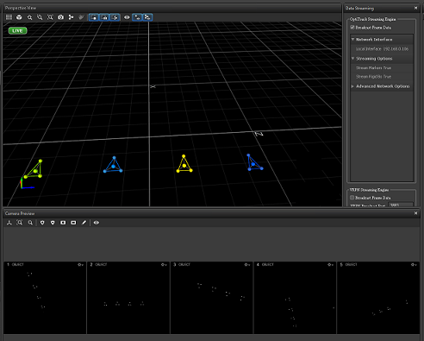Select the camera 3 preview pane

pos(212,298)
